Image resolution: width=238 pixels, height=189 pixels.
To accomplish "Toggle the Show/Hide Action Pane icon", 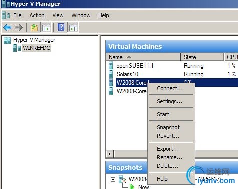I will click(x=73, y=27).
